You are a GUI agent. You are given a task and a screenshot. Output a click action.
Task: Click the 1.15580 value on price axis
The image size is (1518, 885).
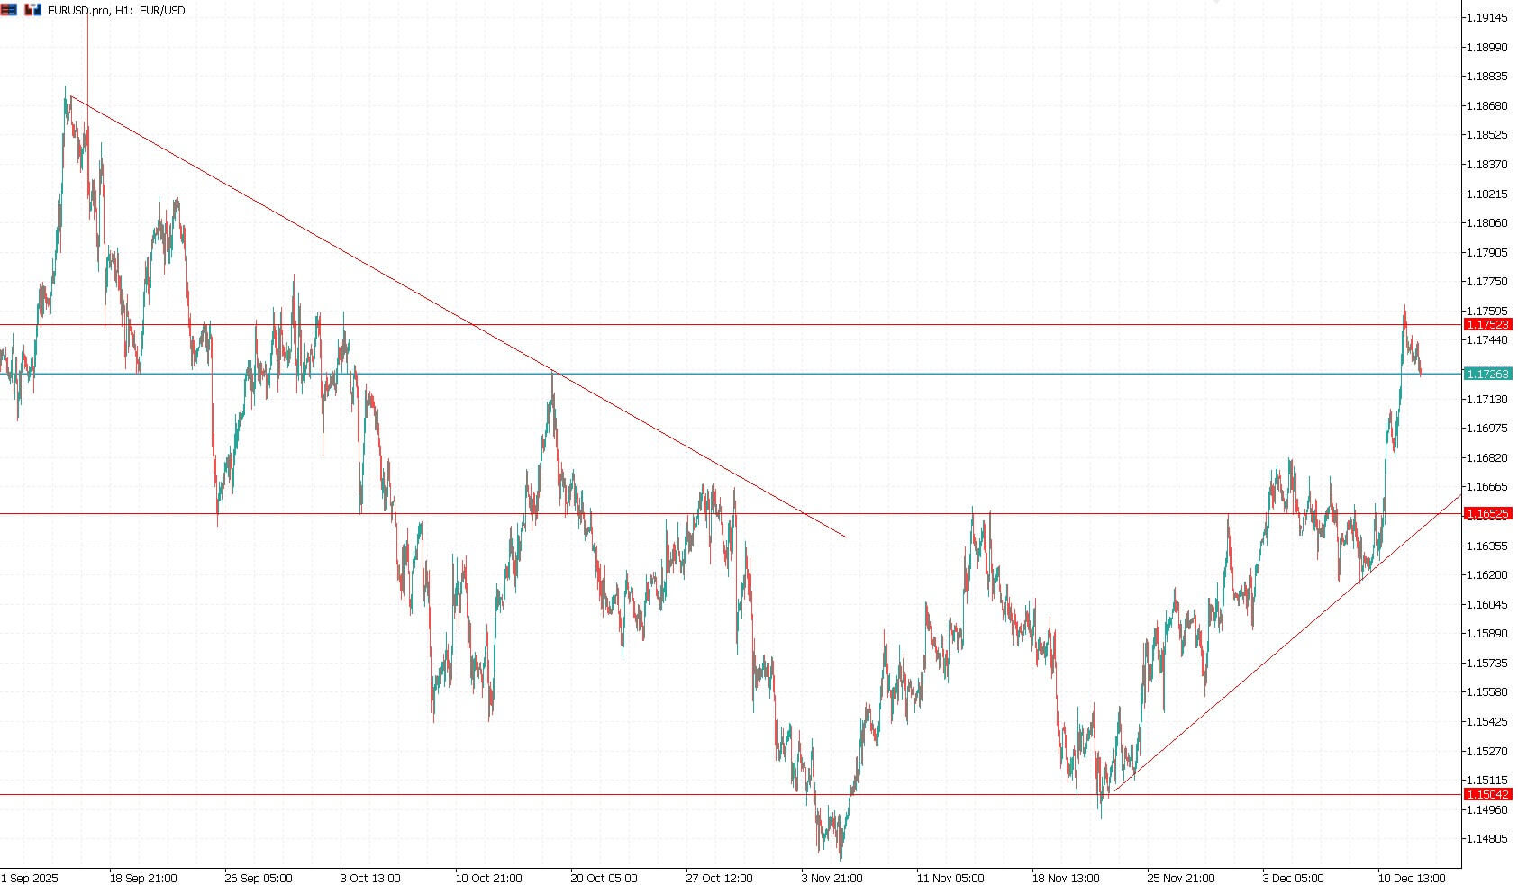1486,692
